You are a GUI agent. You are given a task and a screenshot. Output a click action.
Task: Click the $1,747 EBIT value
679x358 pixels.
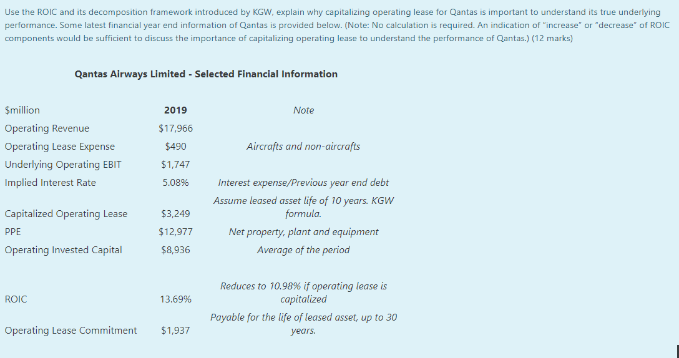click(x=176, y=165)
